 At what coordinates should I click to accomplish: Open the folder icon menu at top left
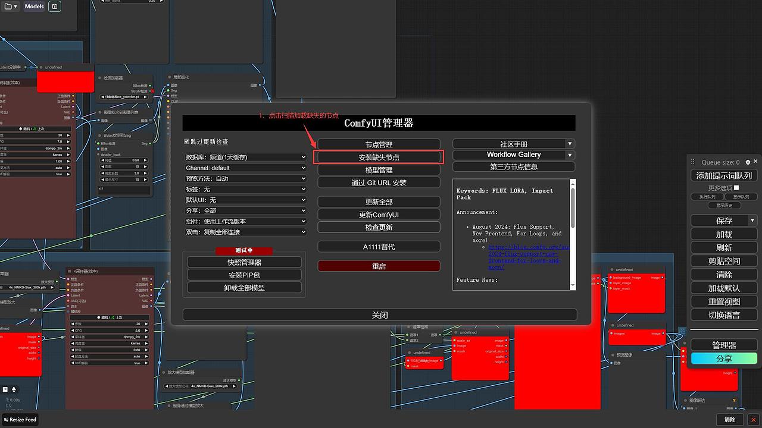tap(10, 7)
